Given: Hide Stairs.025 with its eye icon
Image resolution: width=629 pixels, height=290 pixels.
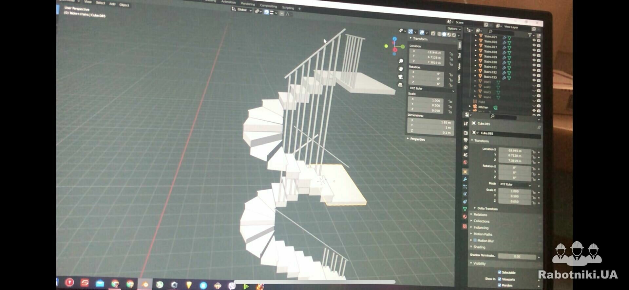Looking at the screenshot, I should click(534, 40).
